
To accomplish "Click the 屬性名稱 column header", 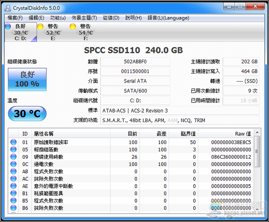I will (71, 134).
